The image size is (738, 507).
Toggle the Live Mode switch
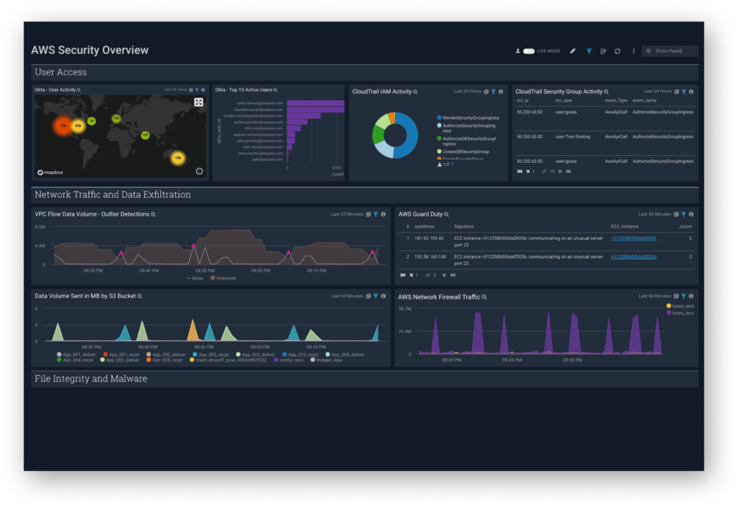click(x=529, y=51)
